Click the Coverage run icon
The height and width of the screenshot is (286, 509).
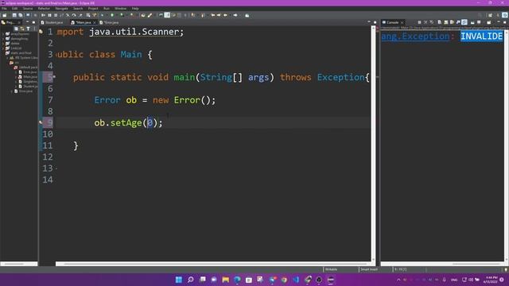(122, 15)
